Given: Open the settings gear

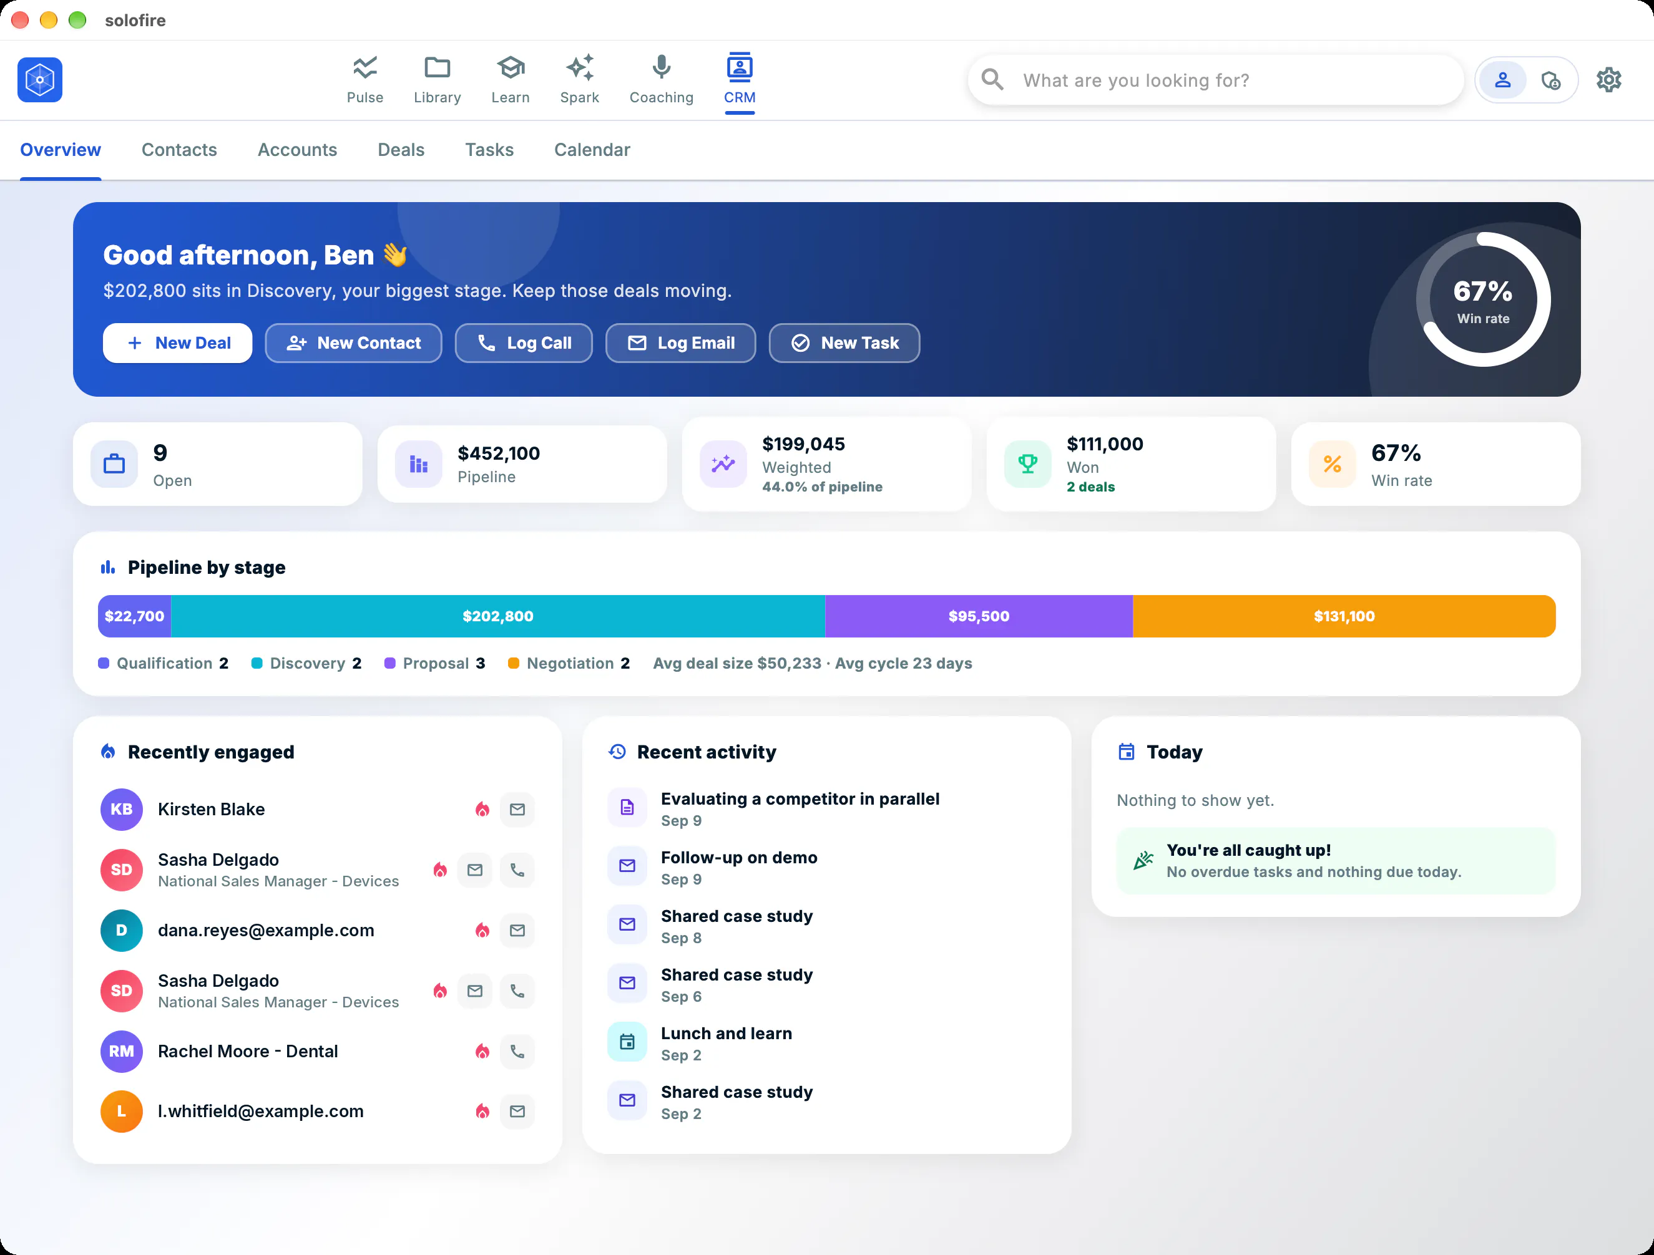Looking at the screenshot, I should [x=1609, y=80].
